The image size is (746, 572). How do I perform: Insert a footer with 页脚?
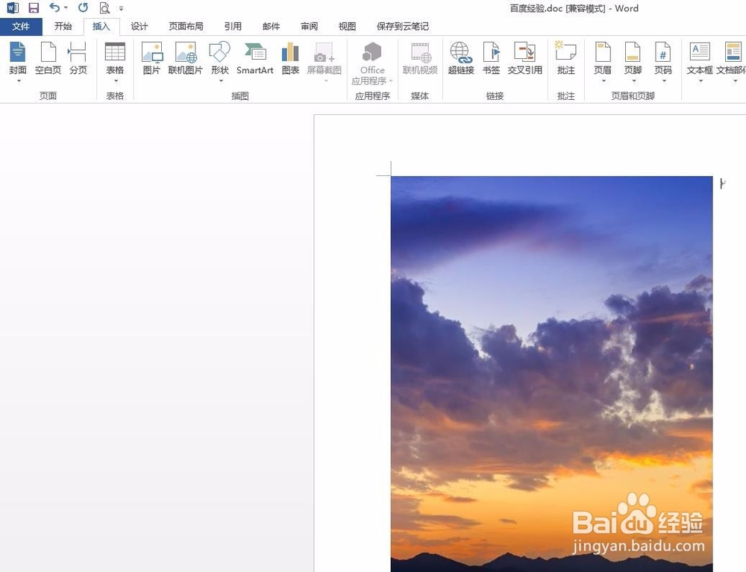pos(633,57)
